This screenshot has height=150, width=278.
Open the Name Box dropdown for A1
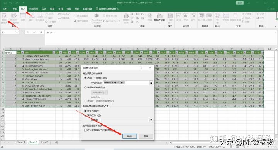point(17,32)
